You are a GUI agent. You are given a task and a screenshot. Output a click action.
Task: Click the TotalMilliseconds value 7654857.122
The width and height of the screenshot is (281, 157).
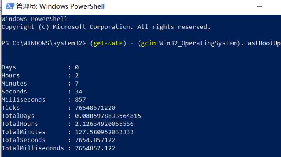pyautogui.click(x=95, y=148)
